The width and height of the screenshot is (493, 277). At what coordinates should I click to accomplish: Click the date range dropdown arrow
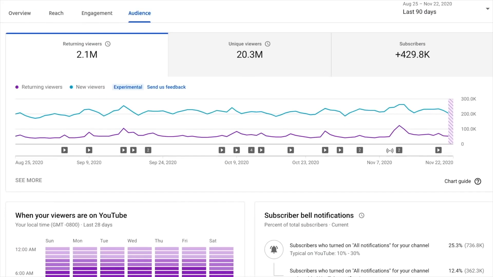click(488, 9)
